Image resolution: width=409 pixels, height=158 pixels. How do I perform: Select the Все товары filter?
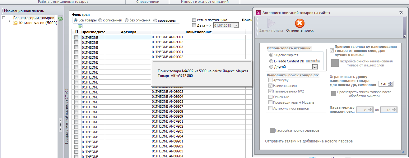click(76, 20)
